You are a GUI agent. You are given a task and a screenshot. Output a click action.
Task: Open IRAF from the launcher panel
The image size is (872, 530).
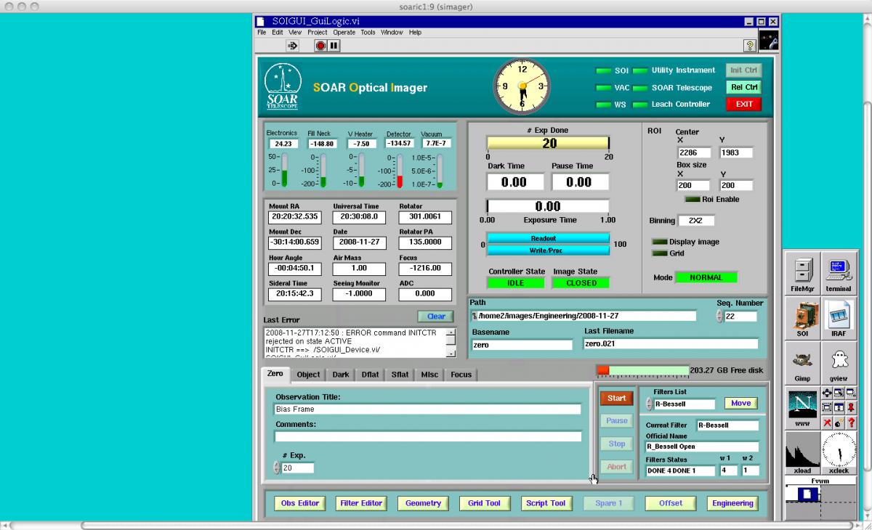839,318
